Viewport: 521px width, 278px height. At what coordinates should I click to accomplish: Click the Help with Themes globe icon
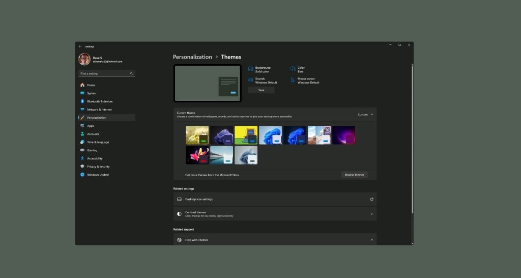(x=180, y=240)
